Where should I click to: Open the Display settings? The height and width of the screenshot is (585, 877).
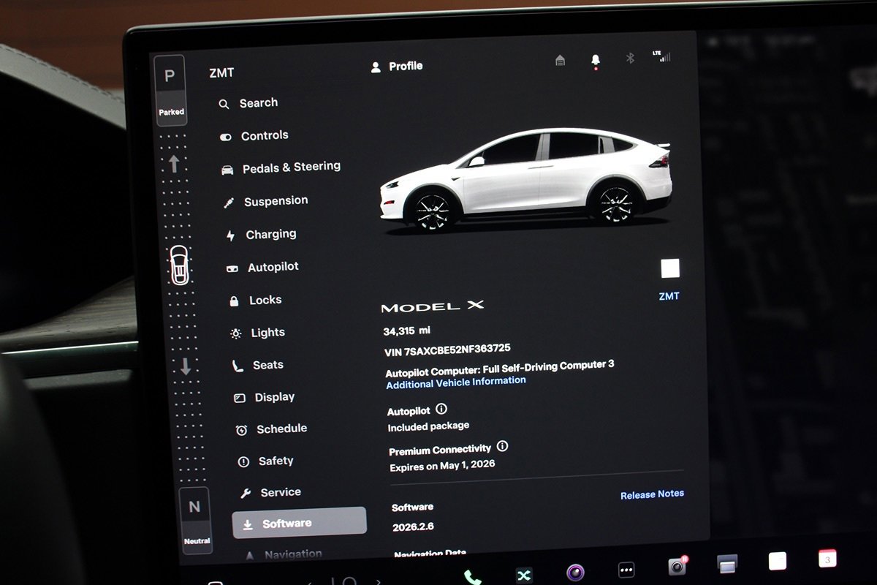click(x=265, y=398)
